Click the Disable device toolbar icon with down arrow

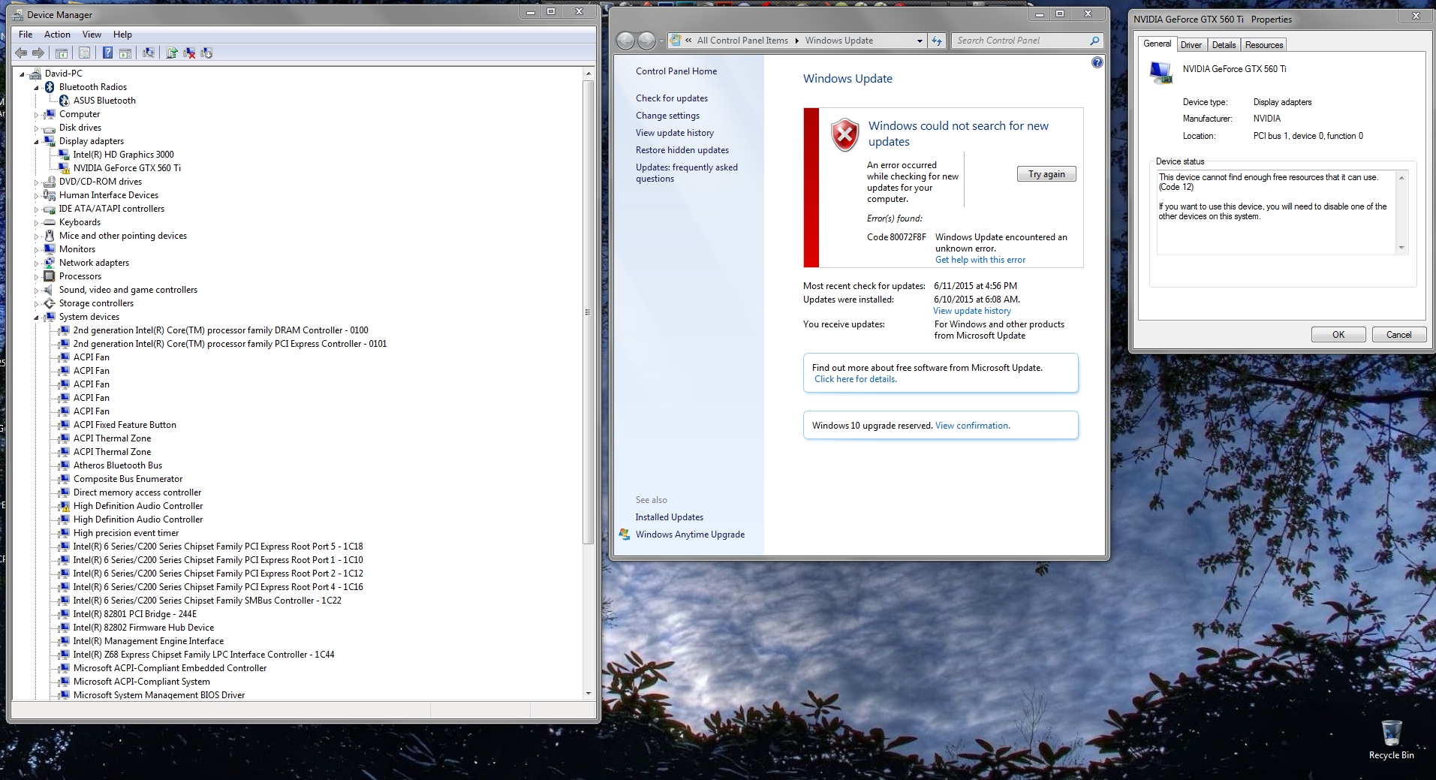pos(206,53)
